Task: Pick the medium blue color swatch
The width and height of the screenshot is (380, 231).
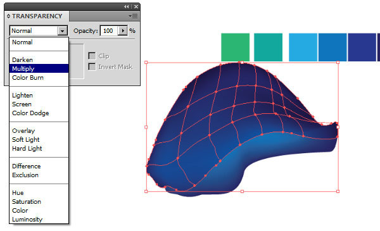Action: coord(332,47)
